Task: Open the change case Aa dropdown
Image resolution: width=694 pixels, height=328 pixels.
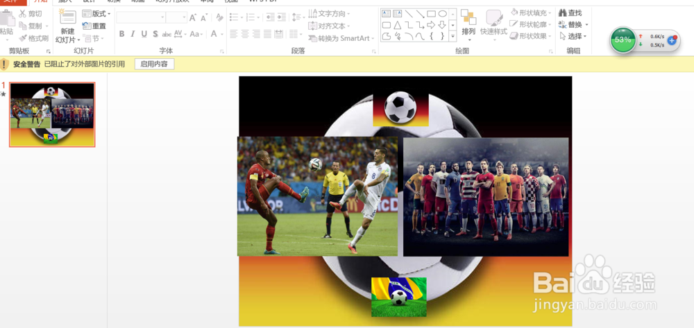Action: (x=196, y=34)
